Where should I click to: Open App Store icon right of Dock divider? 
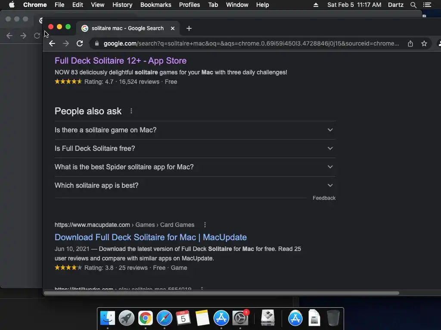[x=295, y=318]
